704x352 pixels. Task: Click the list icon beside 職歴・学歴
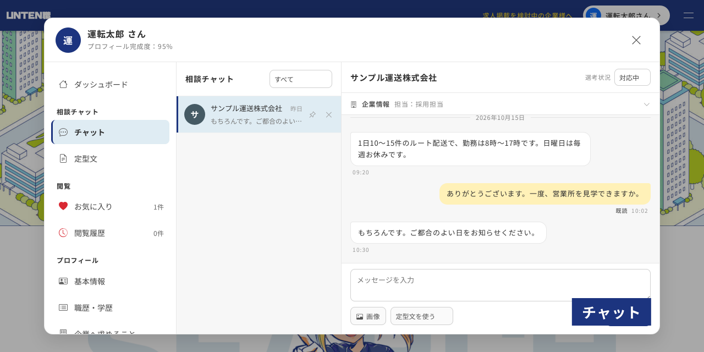click(x=63, y=307)
